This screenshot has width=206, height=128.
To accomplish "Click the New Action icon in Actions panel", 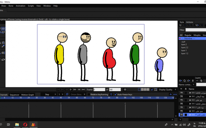I will click(180, 25).
